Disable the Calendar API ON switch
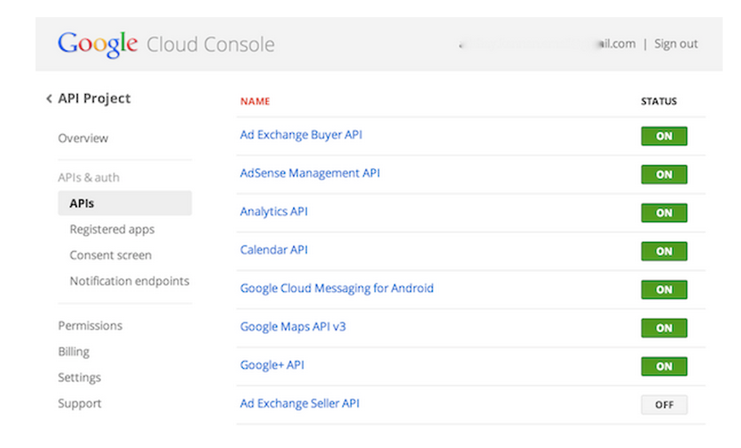 [x=664, y=251]
